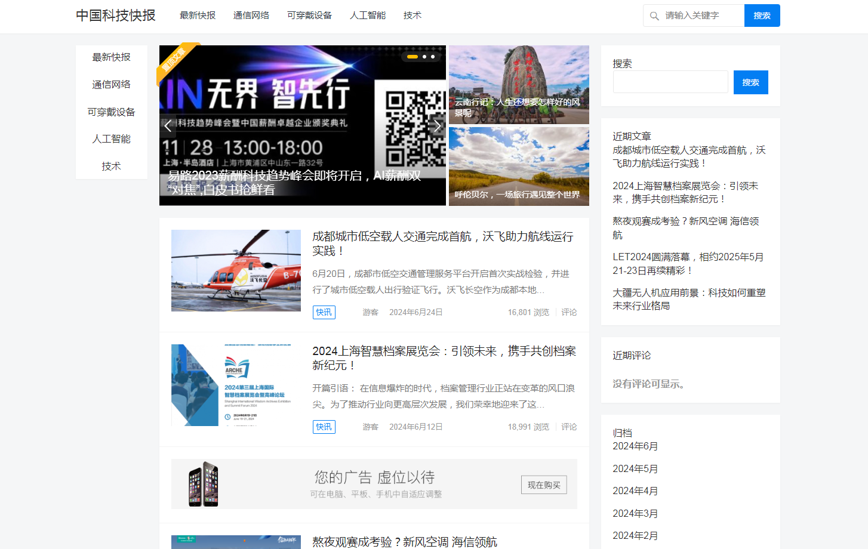Click 游客 author on the 2024年6月24日 article
Image resolution: width=868 pixels, height=549 pixels.
[x=371, y=312]
